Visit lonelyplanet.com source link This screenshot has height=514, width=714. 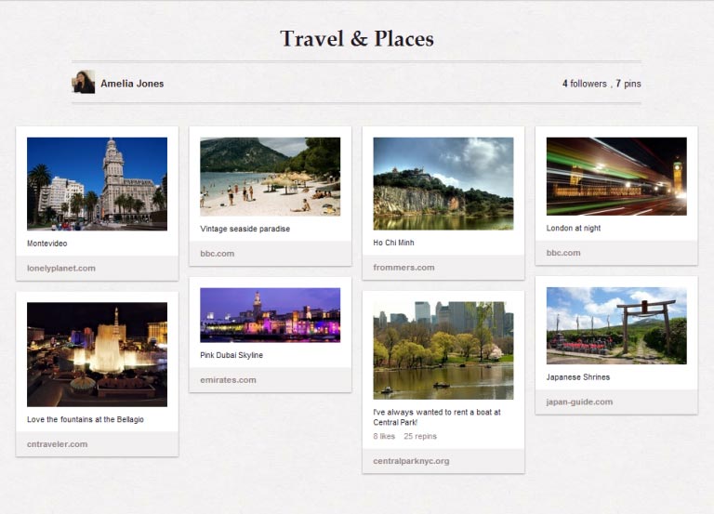[61, 269]
